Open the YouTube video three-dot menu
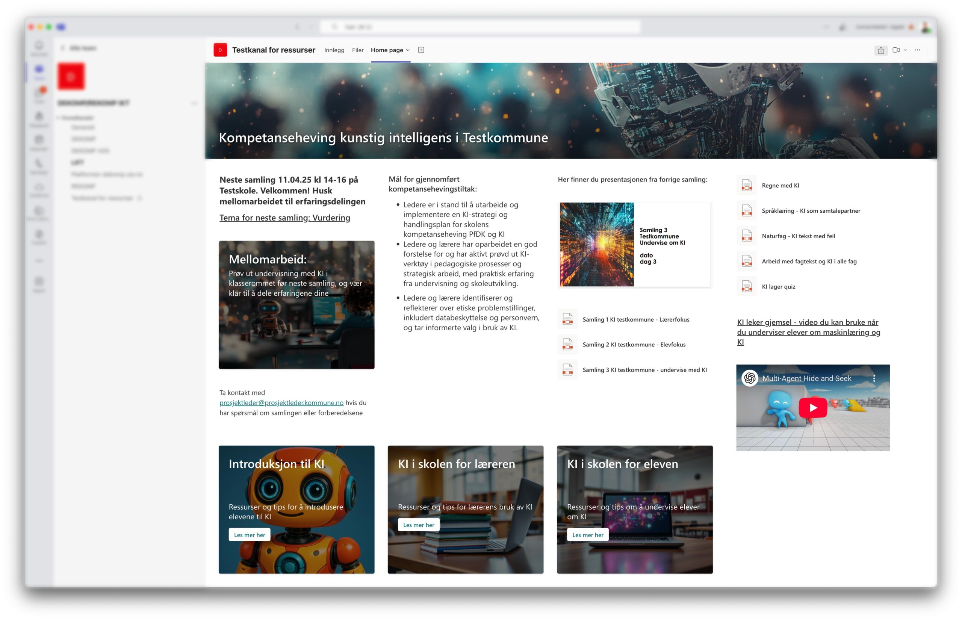The width and height of the screenshot is (962, 620). [x=874, y=378]
